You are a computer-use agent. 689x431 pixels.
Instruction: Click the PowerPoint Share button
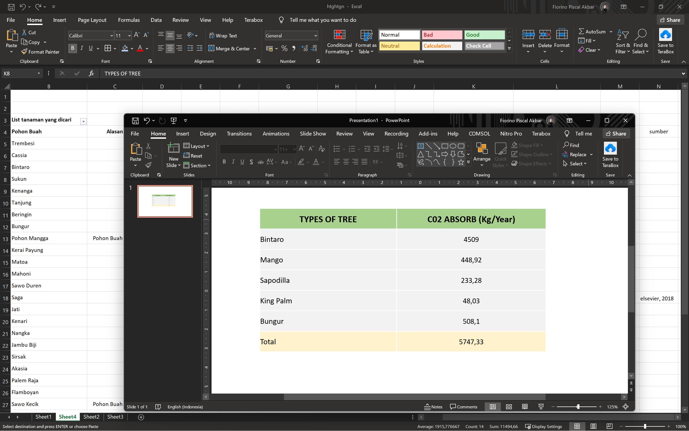616,134
